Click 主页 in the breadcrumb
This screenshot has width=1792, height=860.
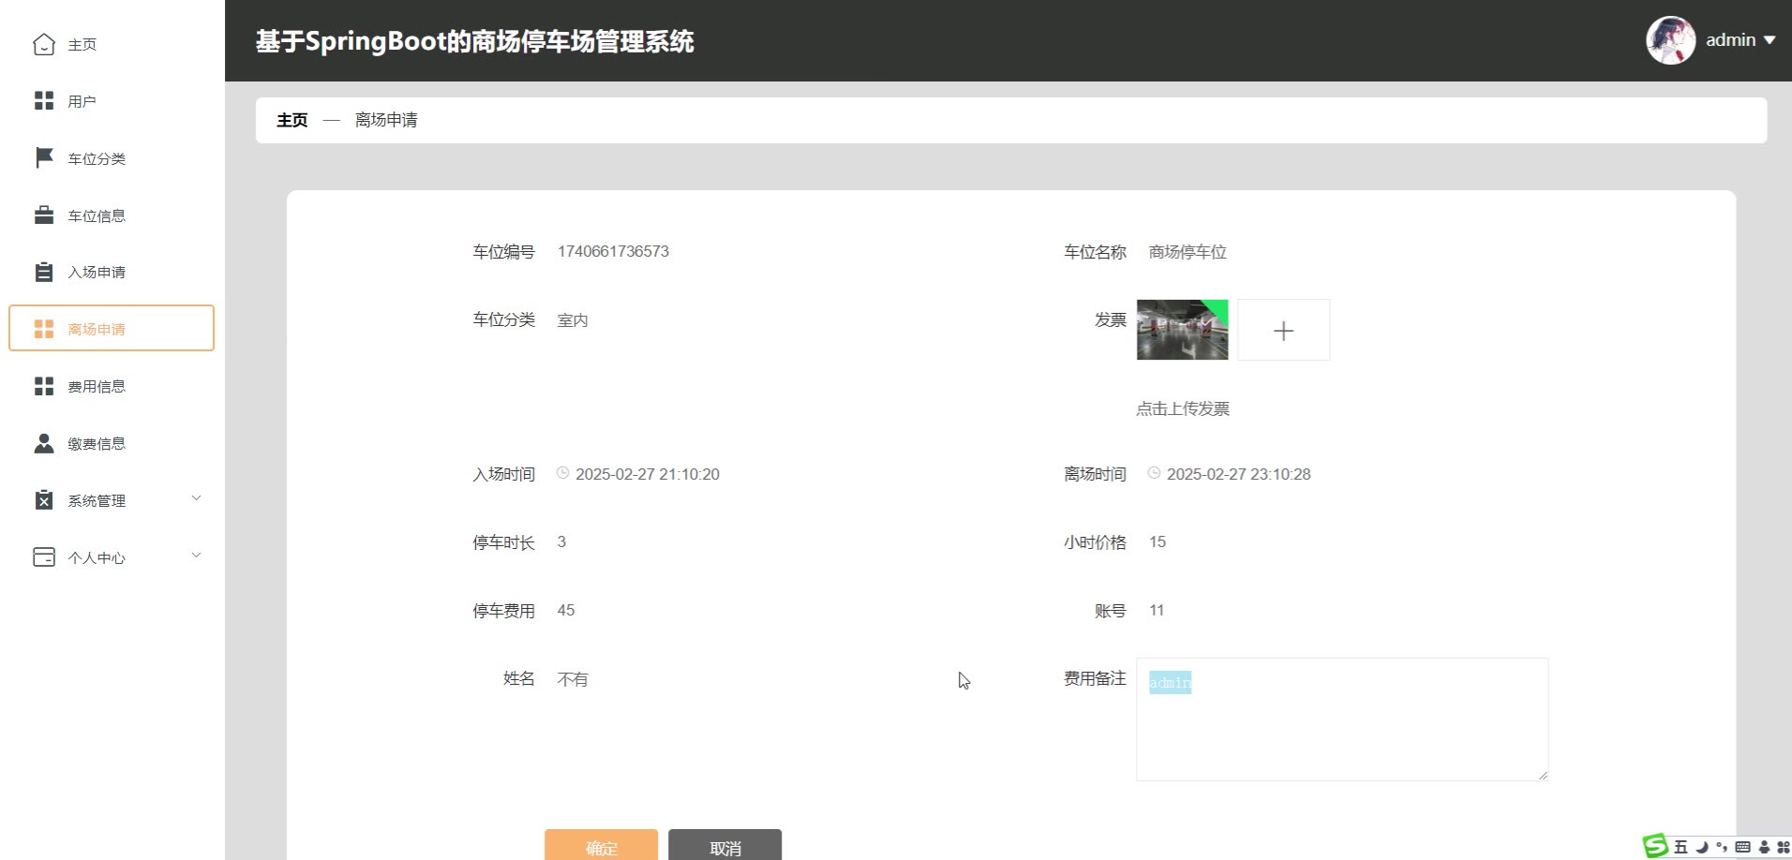tap(291, 120)
